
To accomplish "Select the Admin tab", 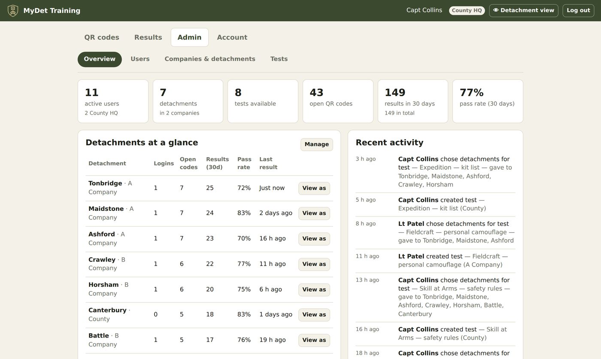I will coord(190,37).
